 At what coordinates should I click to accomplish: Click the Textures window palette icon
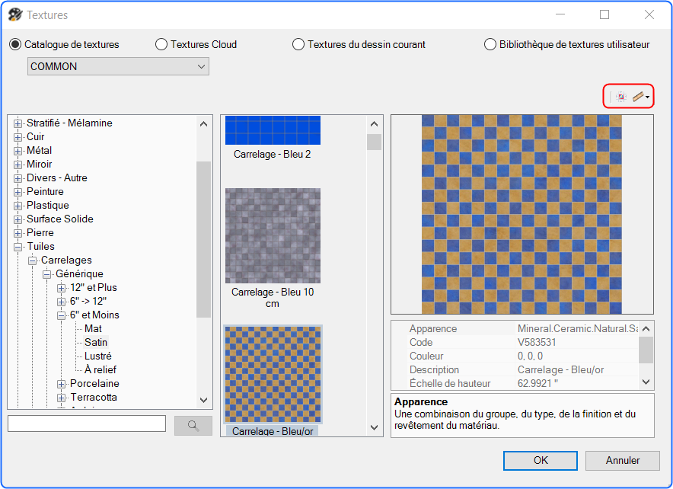[x=15, y=14]
